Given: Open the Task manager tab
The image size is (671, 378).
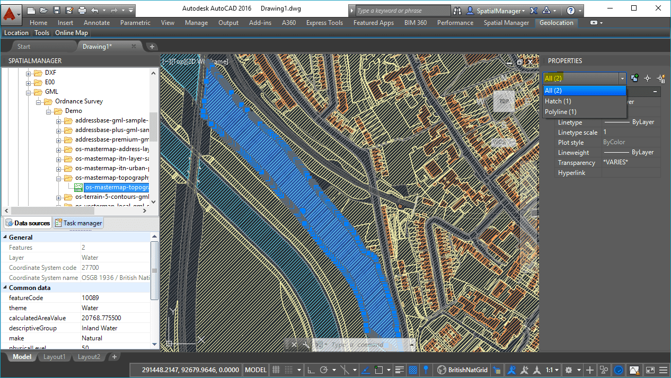Looking at the screenshot, I should tap(78, 223).
